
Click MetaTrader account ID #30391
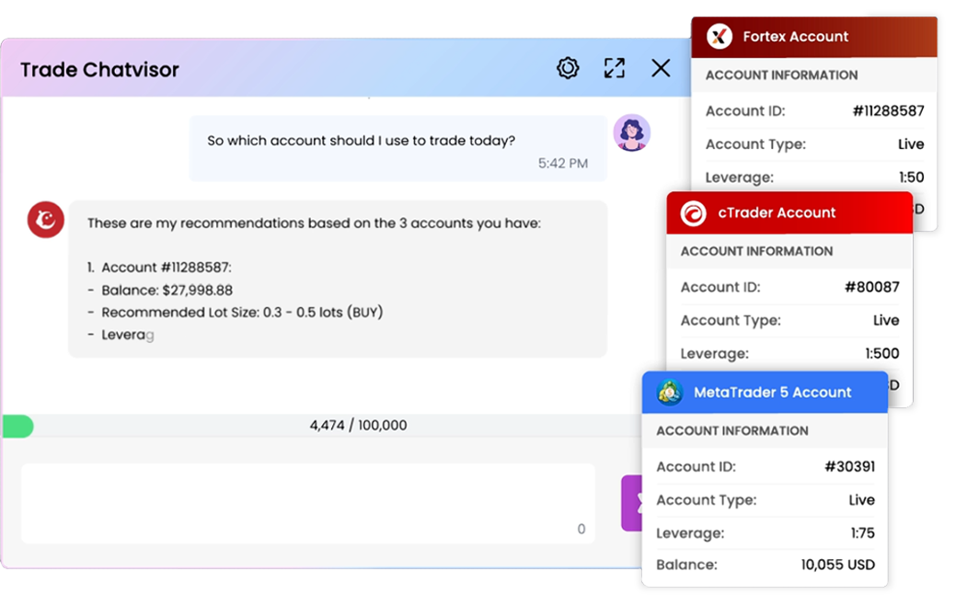click(849, 466)
